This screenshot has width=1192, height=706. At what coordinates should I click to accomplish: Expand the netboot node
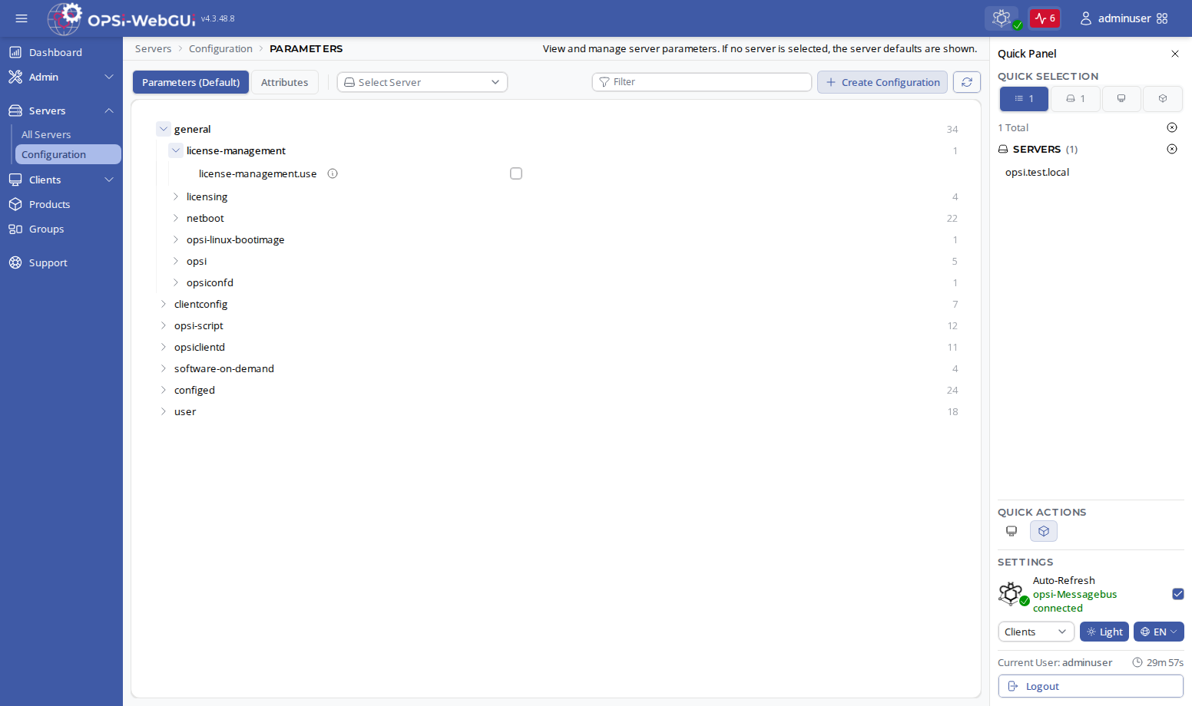[176, 218]
